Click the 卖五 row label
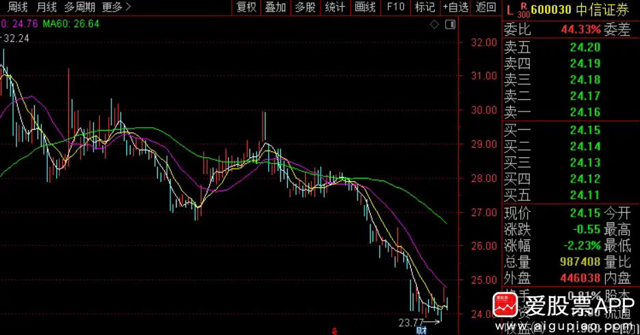 click(x=517, y=47)
